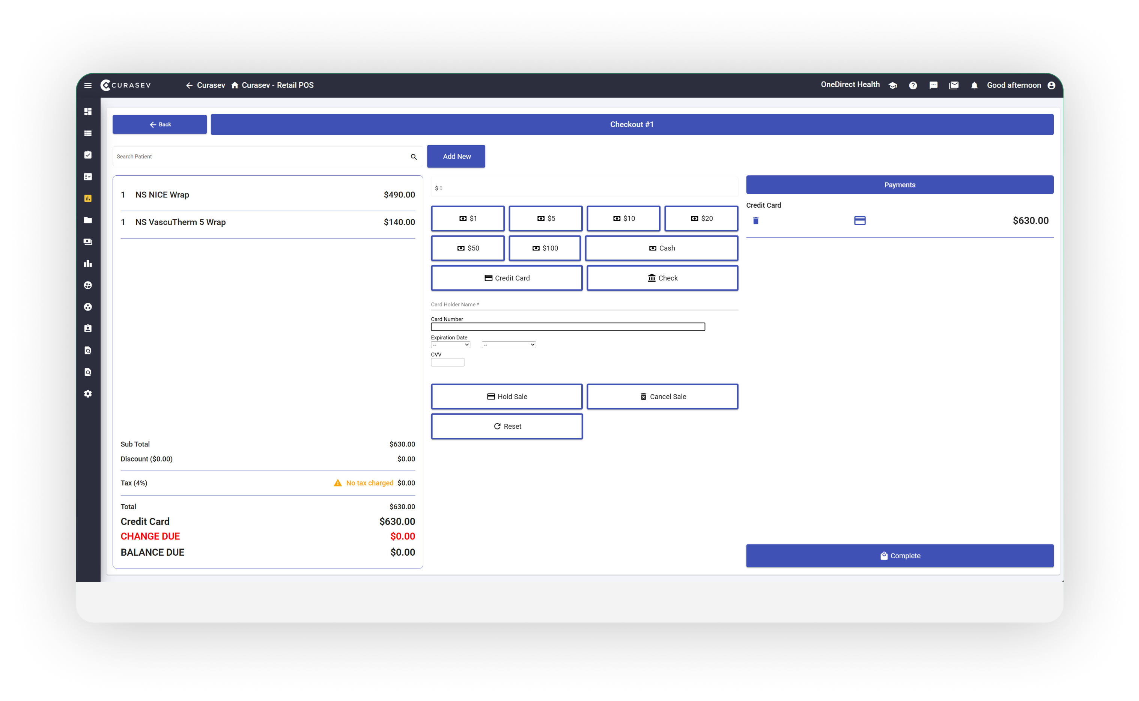Click the Hold Sale button

(x=507, y=396)
